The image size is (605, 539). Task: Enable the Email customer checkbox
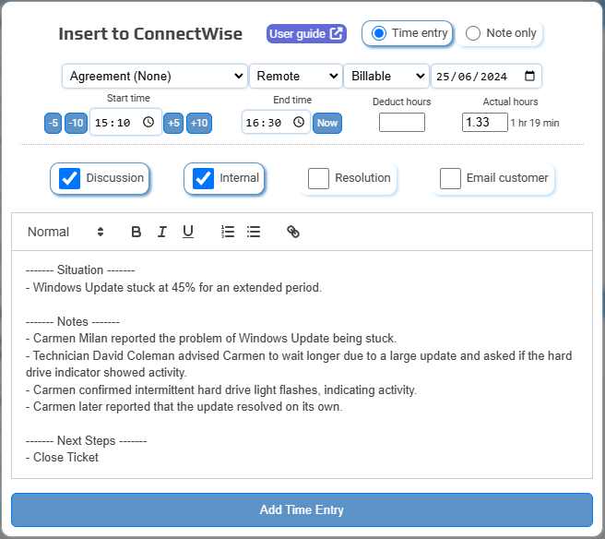click(450, 178)
